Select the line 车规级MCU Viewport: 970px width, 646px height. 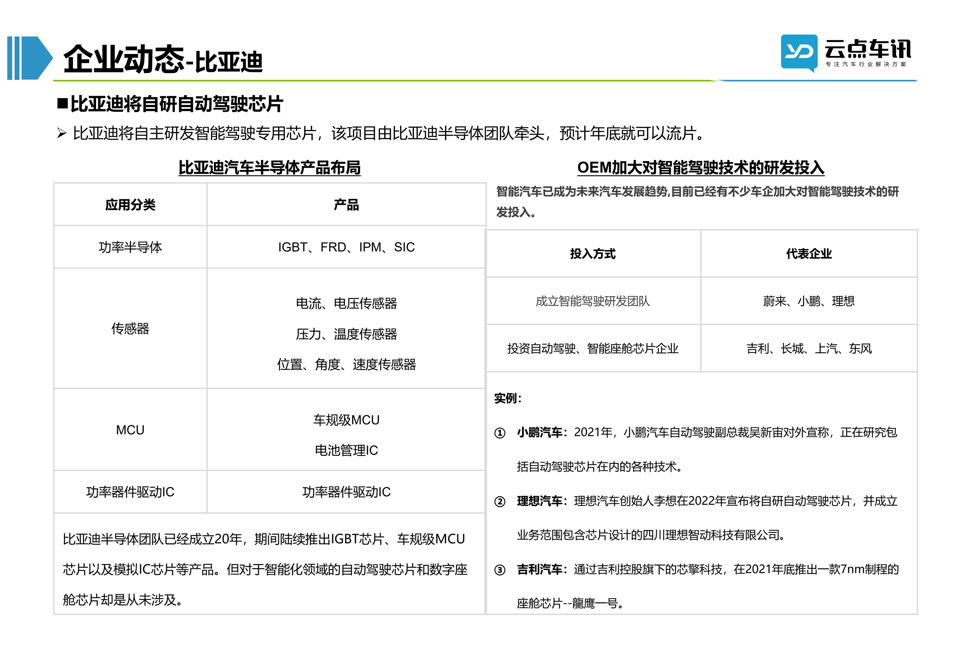coord(346,420)
